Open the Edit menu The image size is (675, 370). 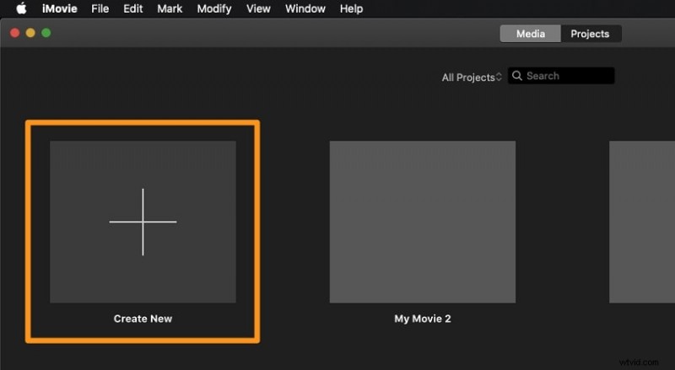[x=132, y=8]
